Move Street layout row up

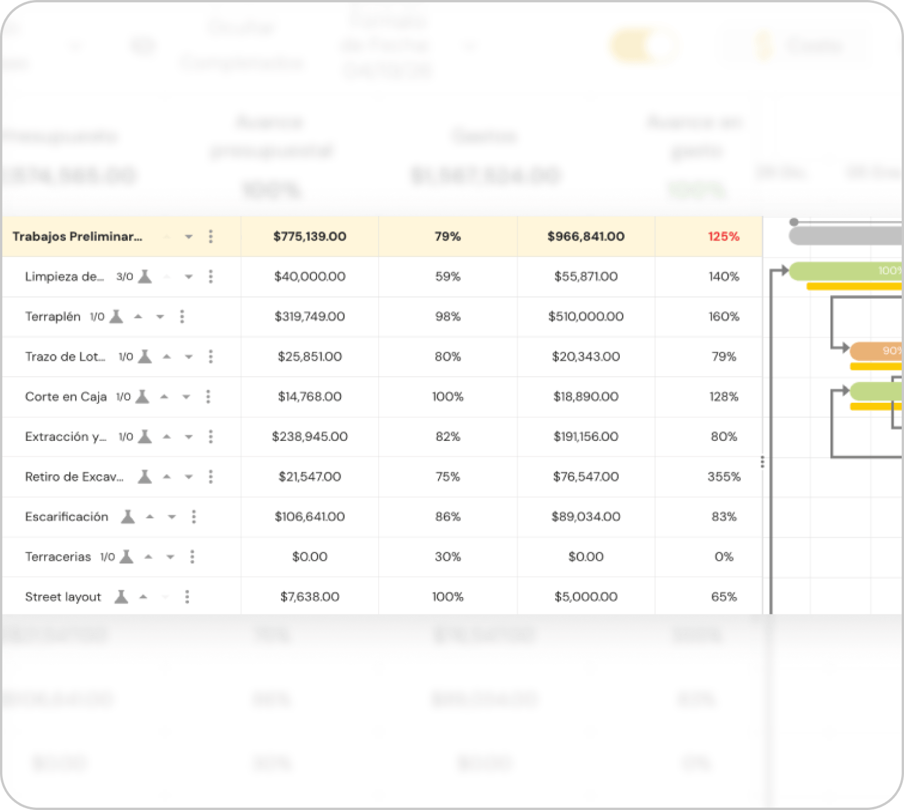click(x=143, y=597)
